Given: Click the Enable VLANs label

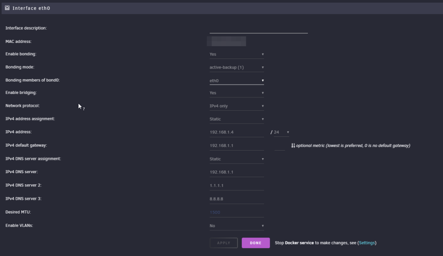Looking at the screenshot, I should pyautogui.click(x=19, y=225).
